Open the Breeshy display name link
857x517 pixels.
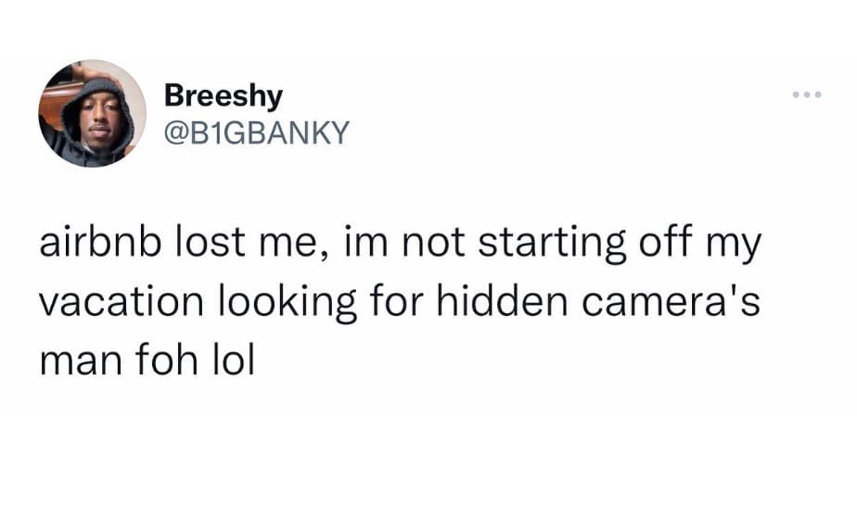[x=224, y=95]
